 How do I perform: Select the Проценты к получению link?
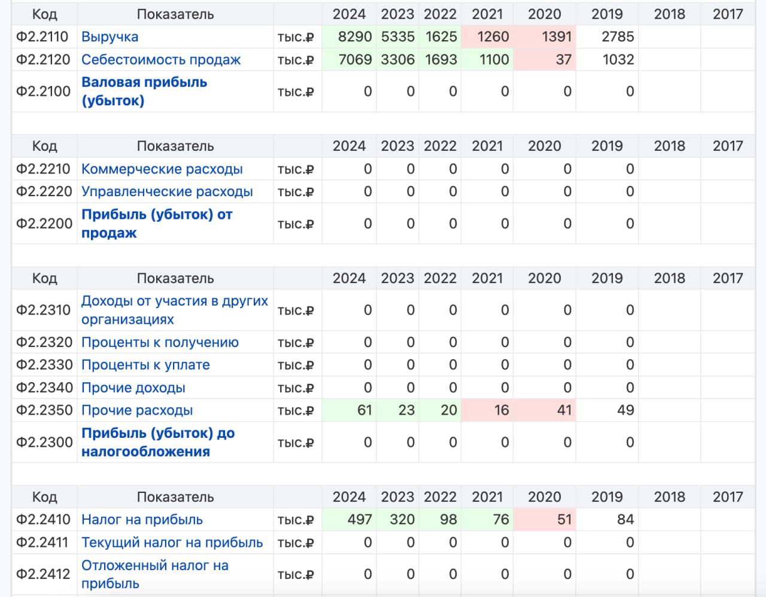pos(160,343)
